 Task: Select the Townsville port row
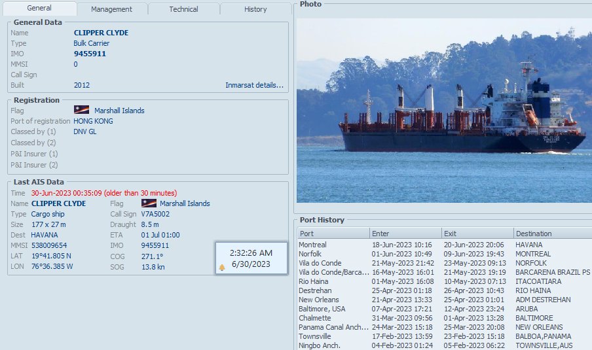445,336
